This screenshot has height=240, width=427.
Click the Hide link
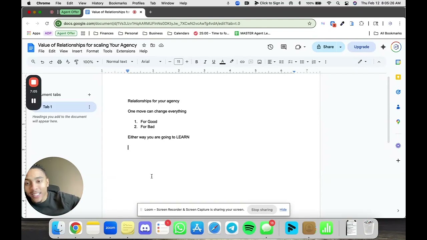pos(283,210)
